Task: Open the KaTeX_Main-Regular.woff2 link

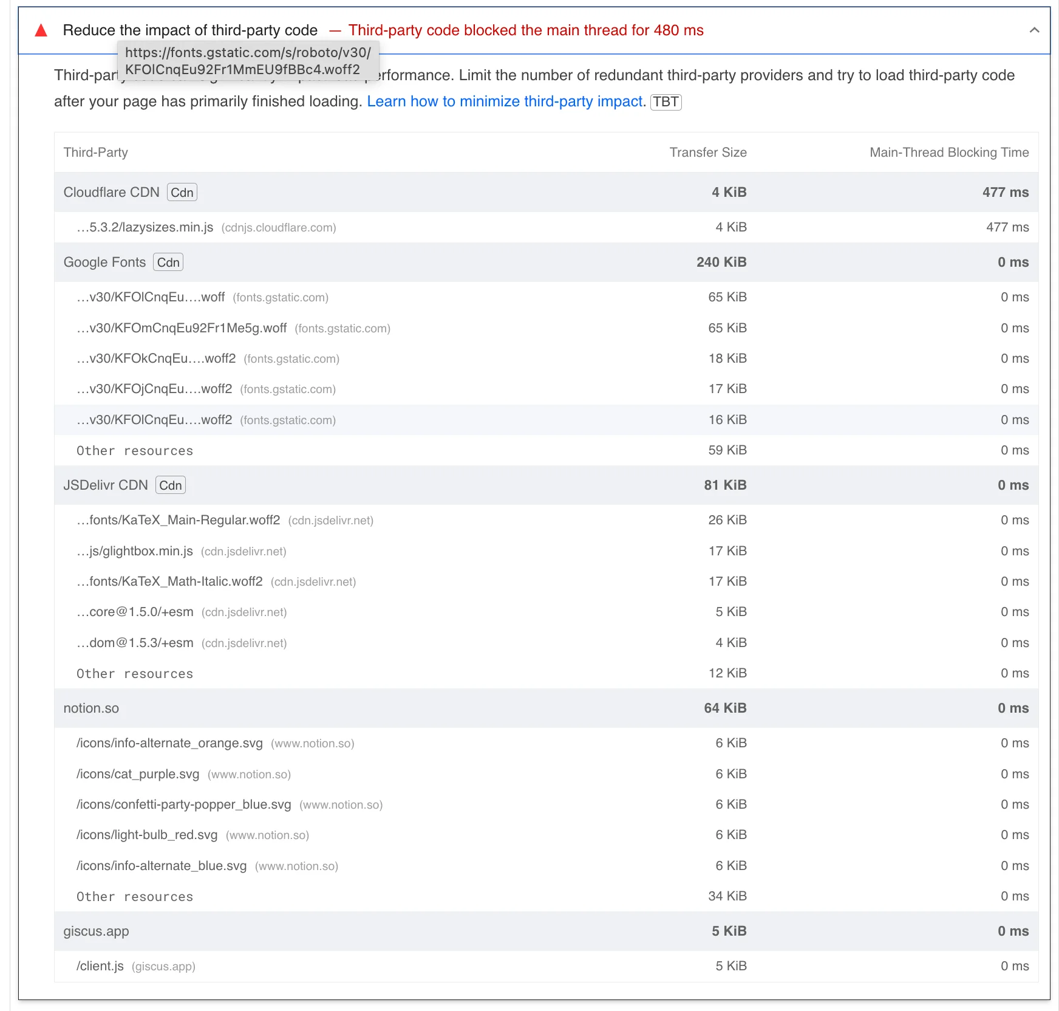Action: tap(178, 520)
